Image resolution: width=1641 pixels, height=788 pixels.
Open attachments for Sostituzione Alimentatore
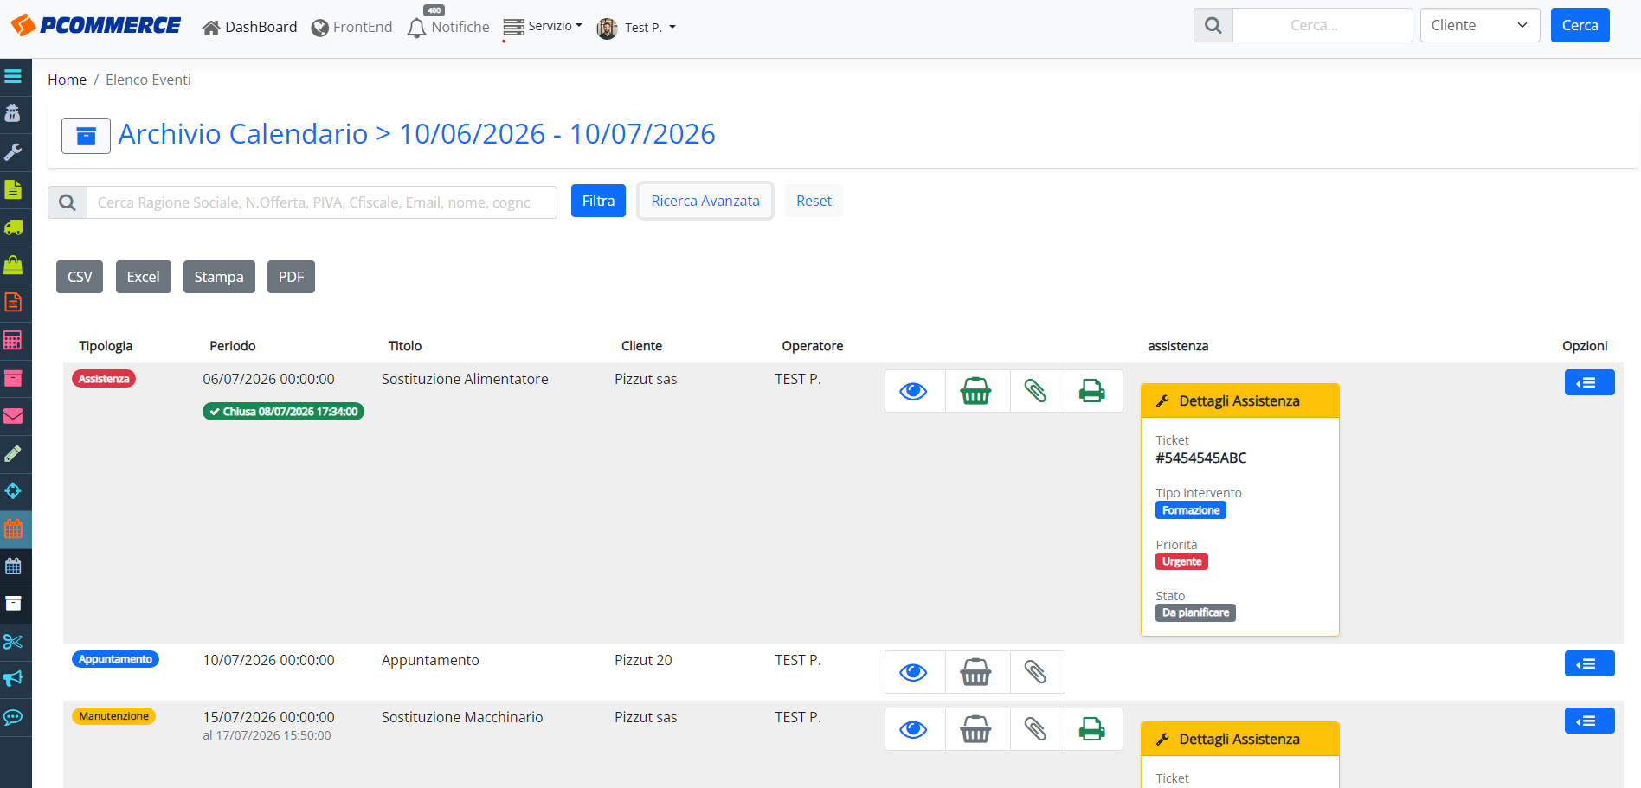1036,391
